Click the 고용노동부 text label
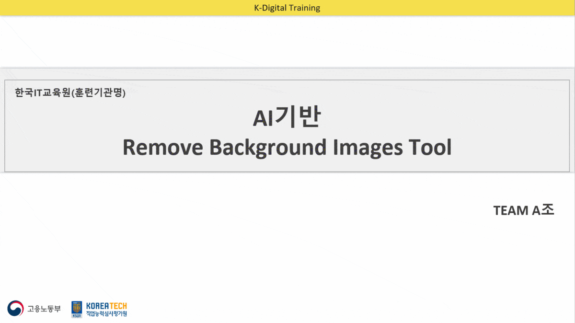The width and height of the screenshot is (575, 323). [44, 309]
